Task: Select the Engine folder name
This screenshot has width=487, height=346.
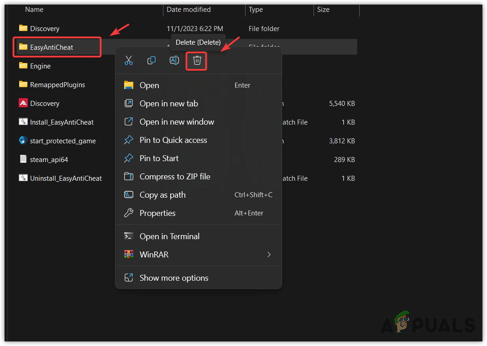Action: tap(40, 66)
